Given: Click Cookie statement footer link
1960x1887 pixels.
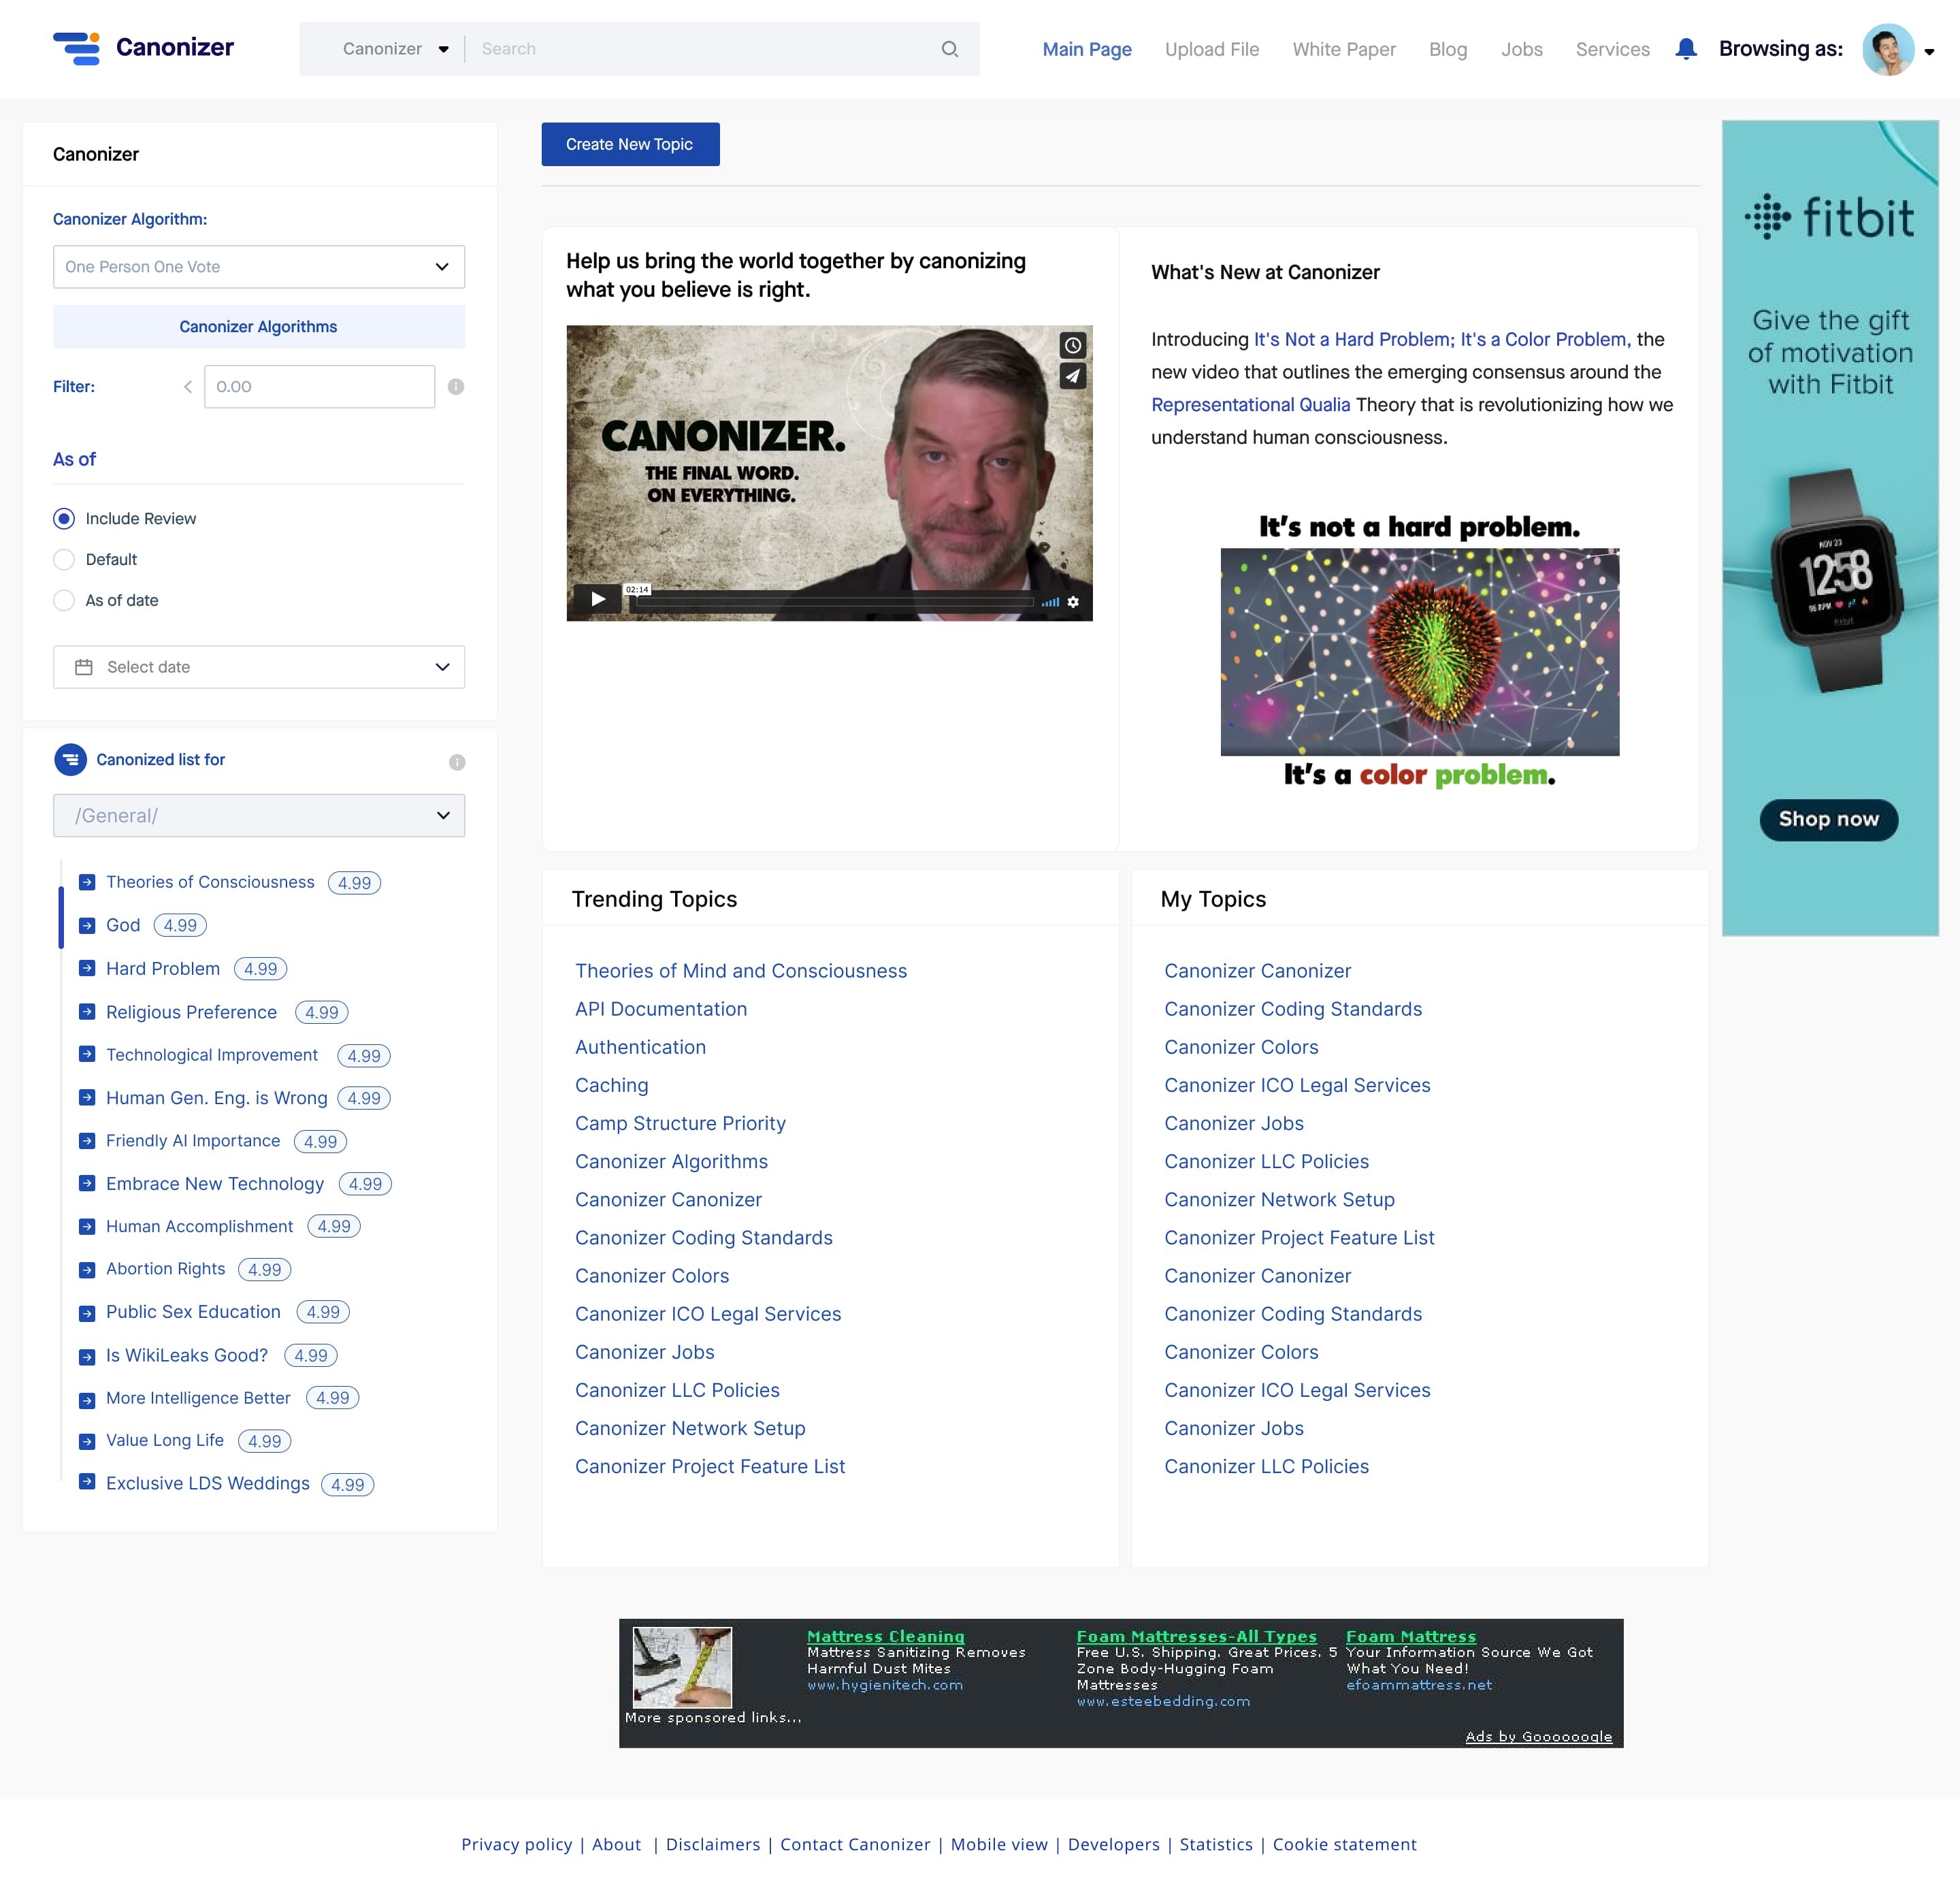Looking at the screenshot, I should (x=1344, y=1844).
